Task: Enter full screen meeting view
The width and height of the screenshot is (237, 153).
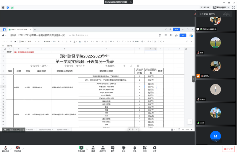Action: [234, 7]
